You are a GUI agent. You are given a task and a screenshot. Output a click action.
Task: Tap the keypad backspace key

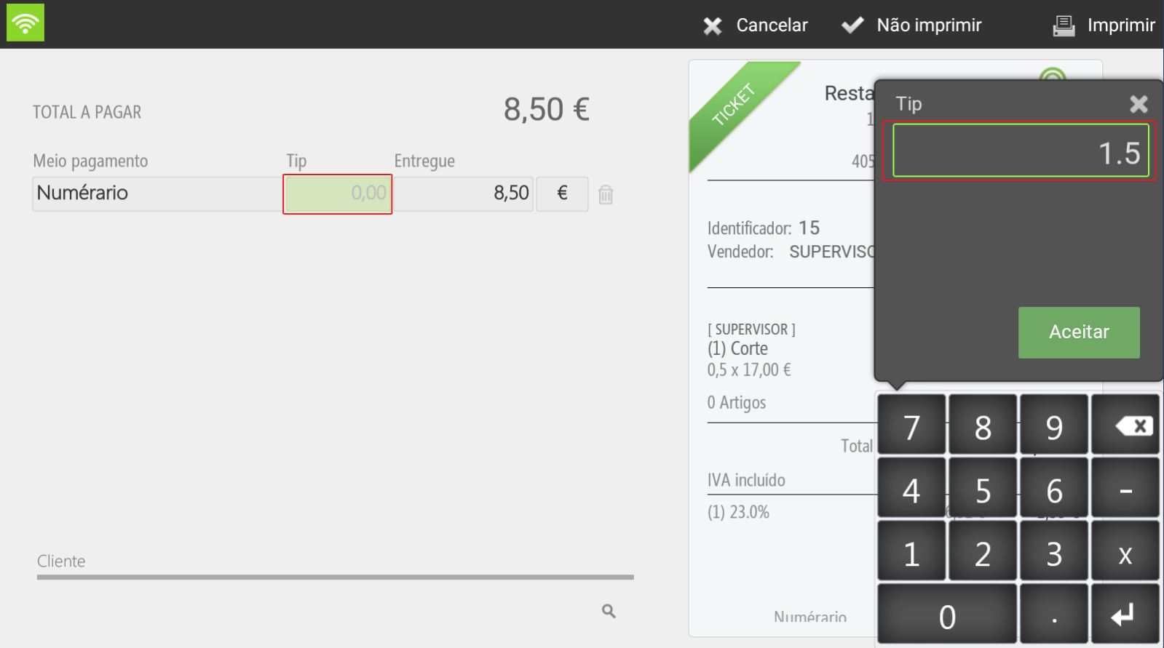tap(1125, 425)
